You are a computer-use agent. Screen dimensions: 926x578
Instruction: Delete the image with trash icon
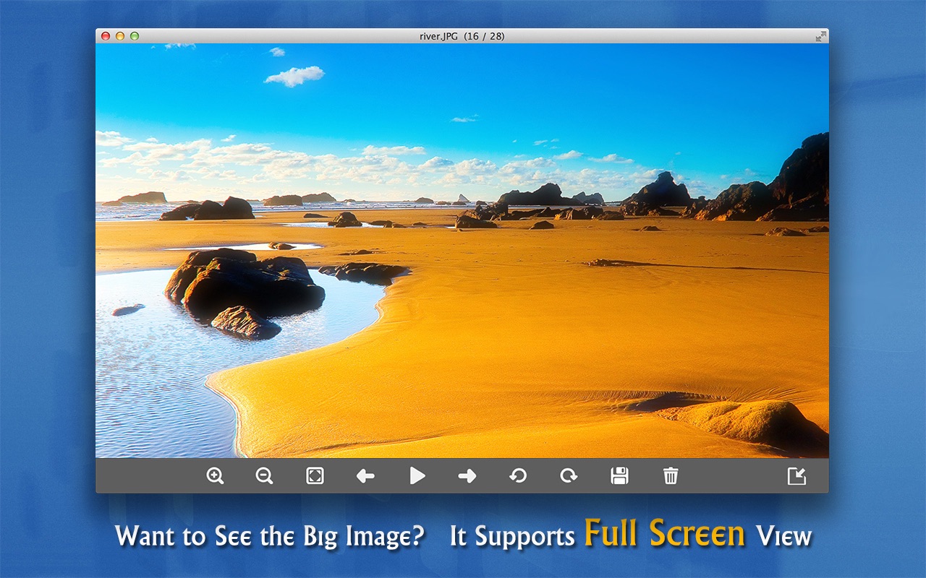tap(671, 475)
